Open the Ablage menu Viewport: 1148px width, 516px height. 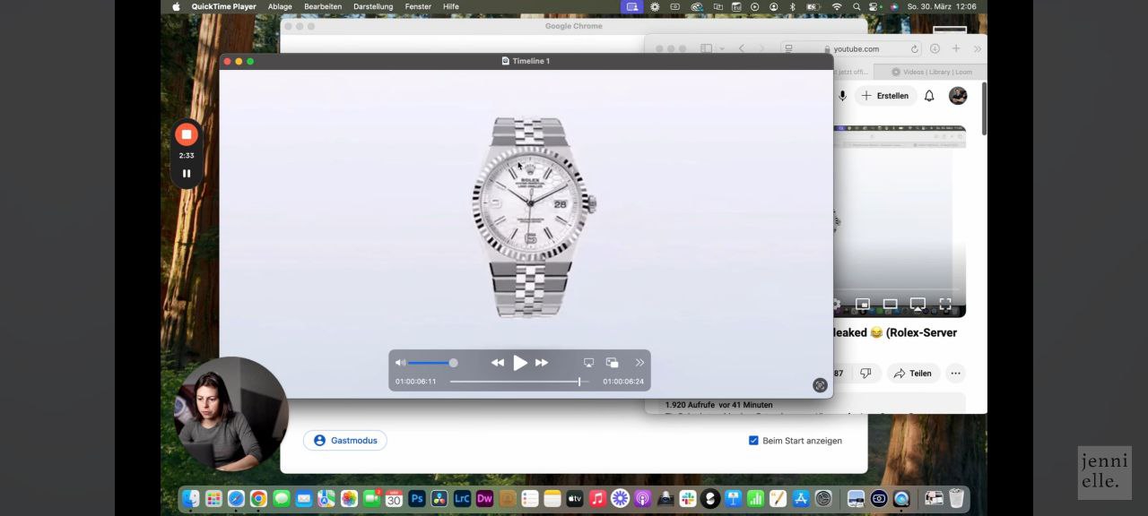[x=280, y=6]
